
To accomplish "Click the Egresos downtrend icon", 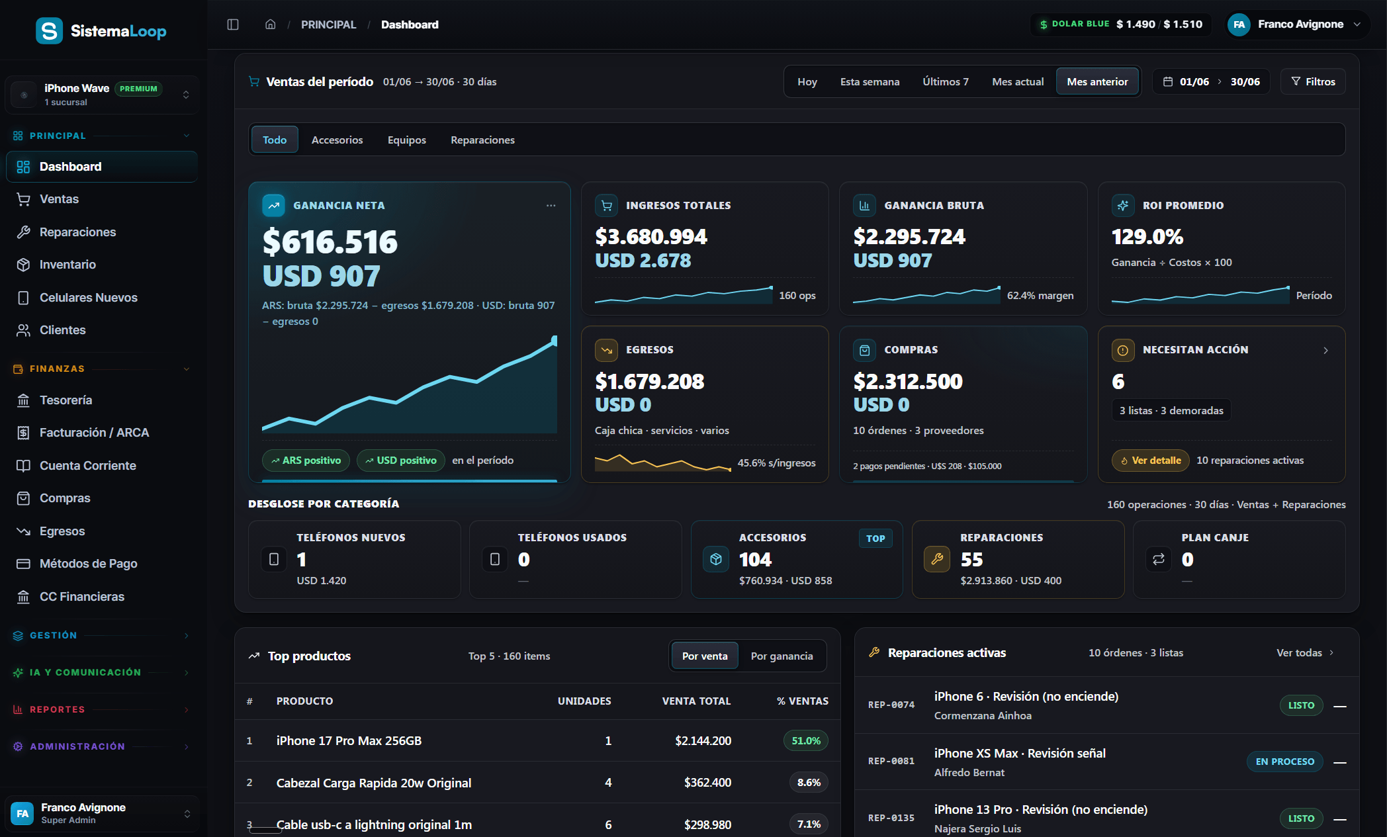I will 606,350.
